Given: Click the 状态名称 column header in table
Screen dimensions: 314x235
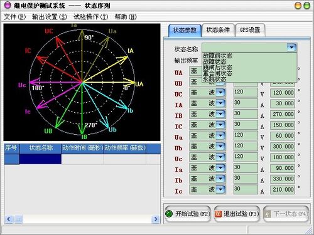Looking at the screenshot, I should click(40, 149).
